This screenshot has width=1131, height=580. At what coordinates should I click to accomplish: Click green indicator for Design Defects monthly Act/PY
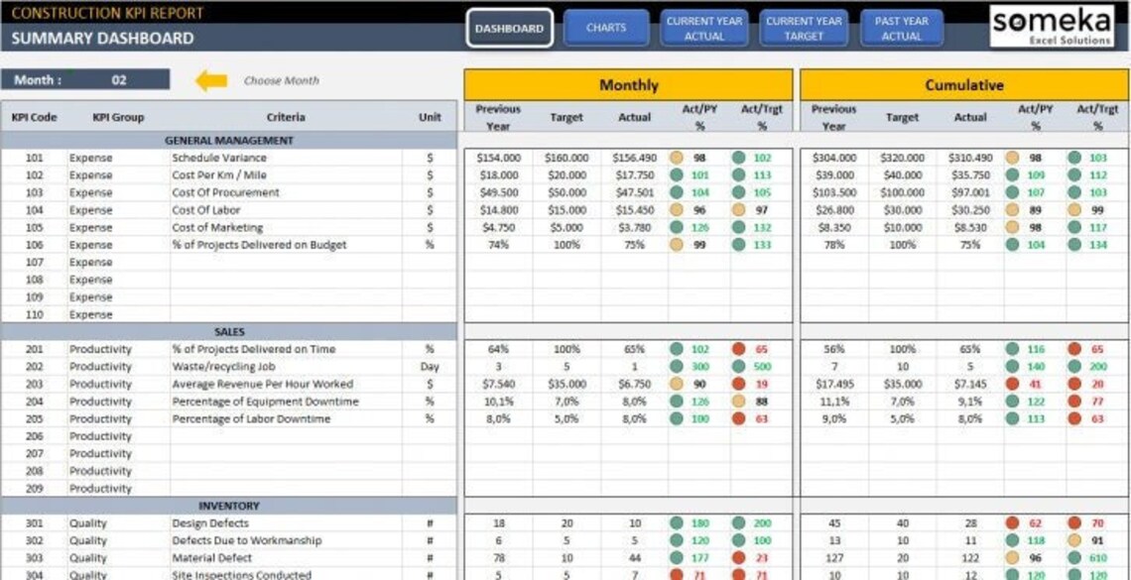point(675,522)
